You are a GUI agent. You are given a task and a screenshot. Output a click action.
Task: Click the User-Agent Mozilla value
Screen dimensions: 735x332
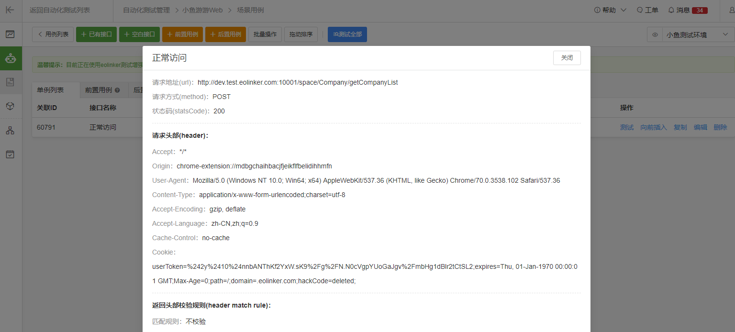tap(377, 180)
